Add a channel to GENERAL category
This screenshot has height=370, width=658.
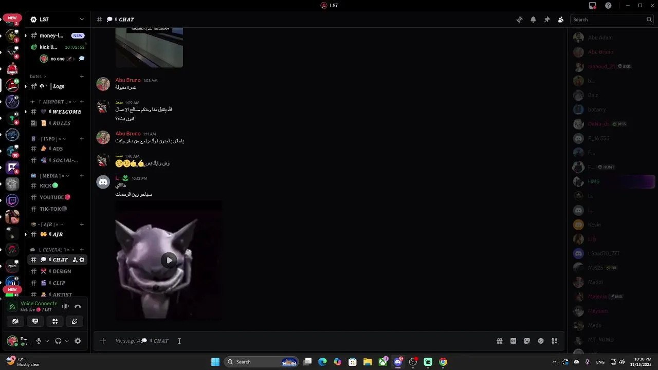pos(82,250)
